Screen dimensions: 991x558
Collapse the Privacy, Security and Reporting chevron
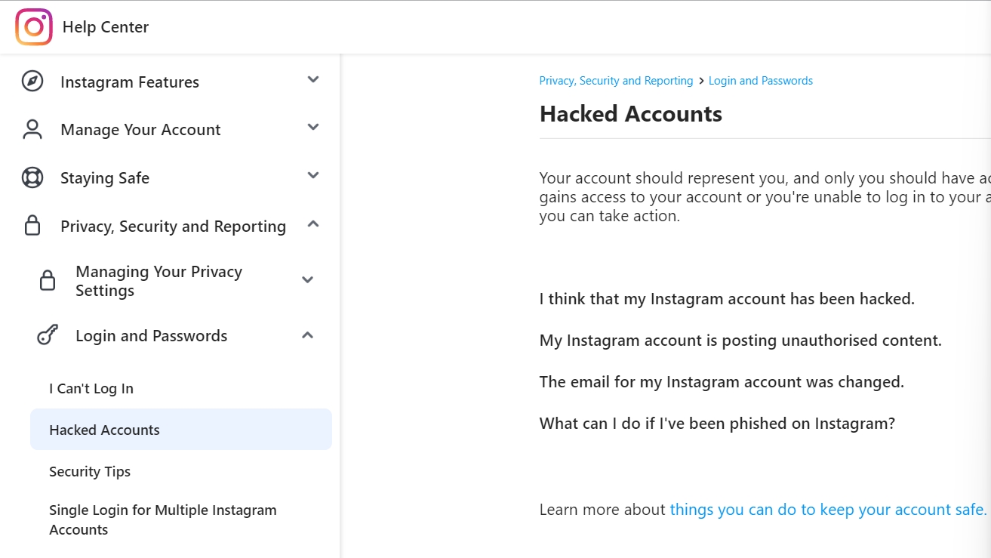313,224
